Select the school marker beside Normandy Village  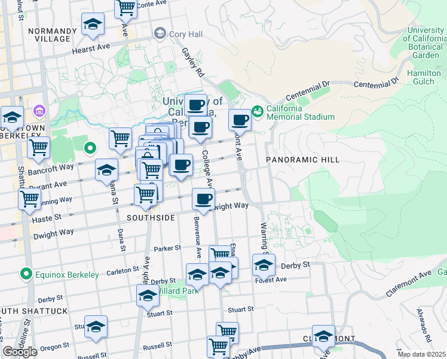[x=93, y=25]
